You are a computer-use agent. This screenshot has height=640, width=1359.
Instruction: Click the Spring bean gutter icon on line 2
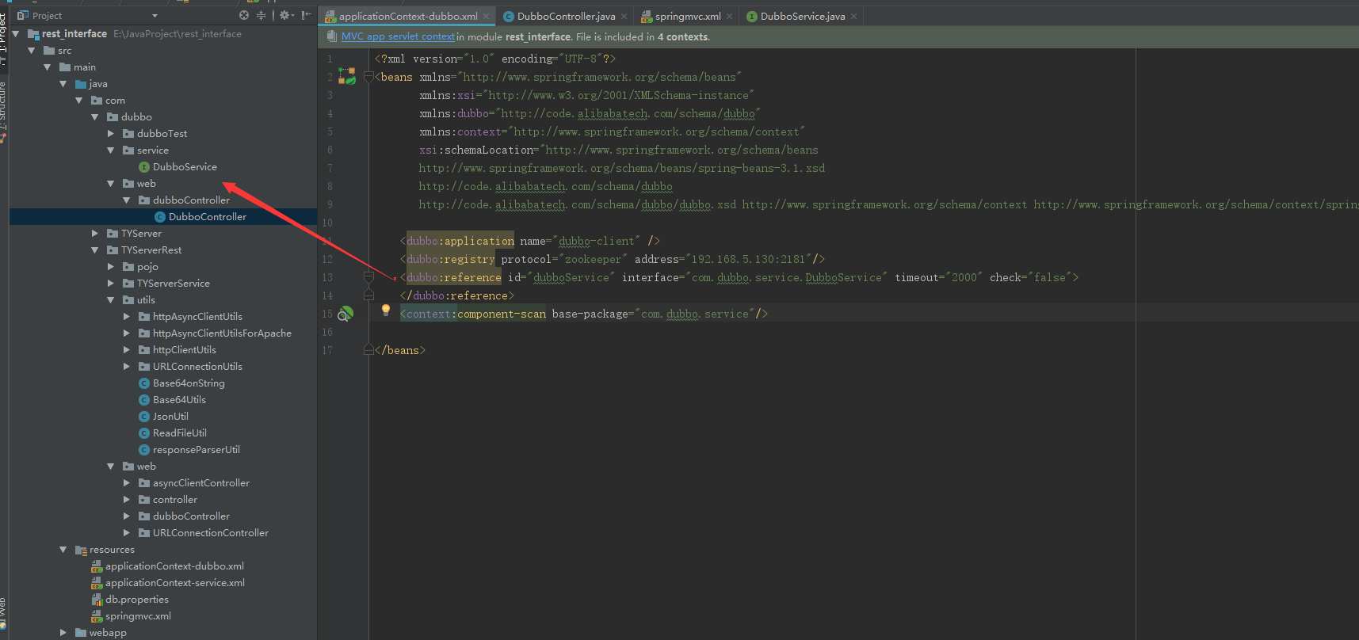347,76
